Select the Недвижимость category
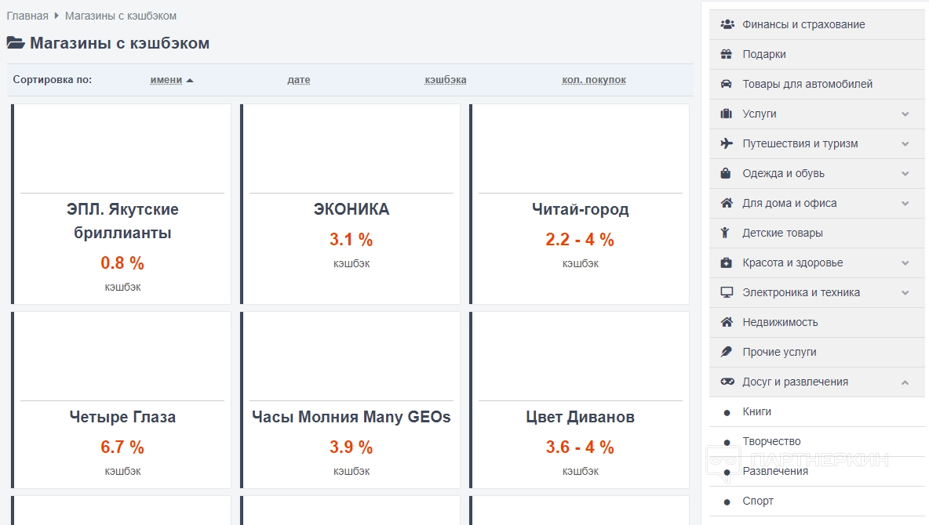Image resolution: width=929 pixels, height=525 pixels. [780, 322]
